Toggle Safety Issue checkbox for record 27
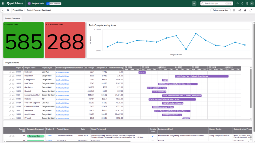This screenshot has width=255, height=143. click(153, 136)
